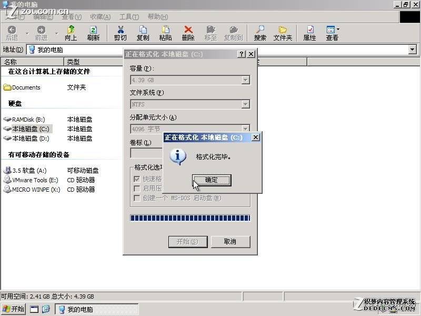421x316 pixels.
Task: Select VMware Tools (E:) CD drive
Action: 31,180
